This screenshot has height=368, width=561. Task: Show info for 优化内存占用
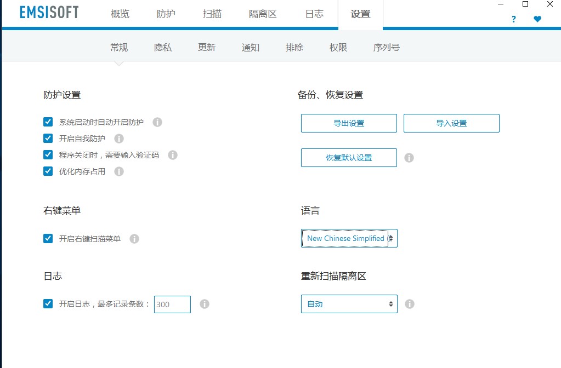point(119,171)
